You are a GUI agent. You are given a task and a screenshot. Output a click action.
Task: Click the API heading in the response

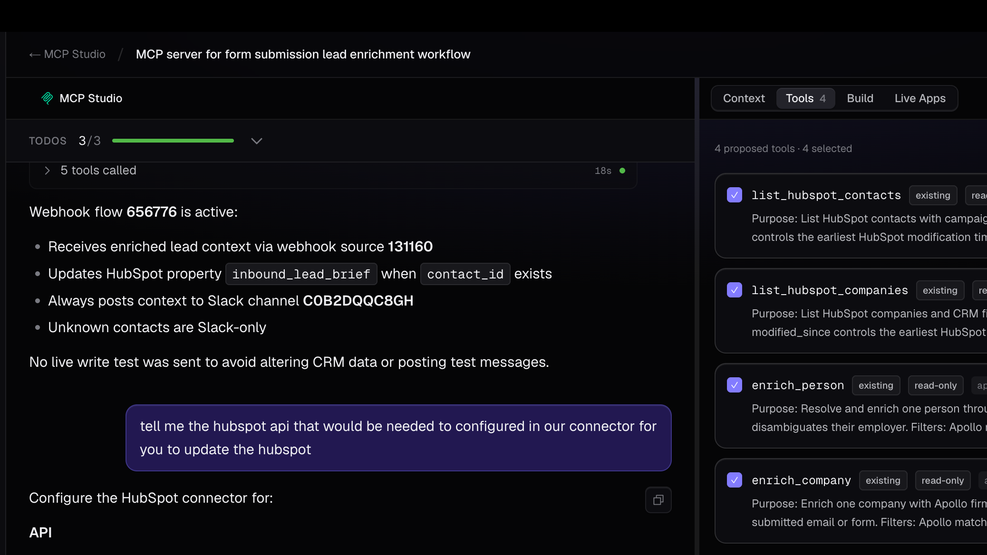coord(40,533)
